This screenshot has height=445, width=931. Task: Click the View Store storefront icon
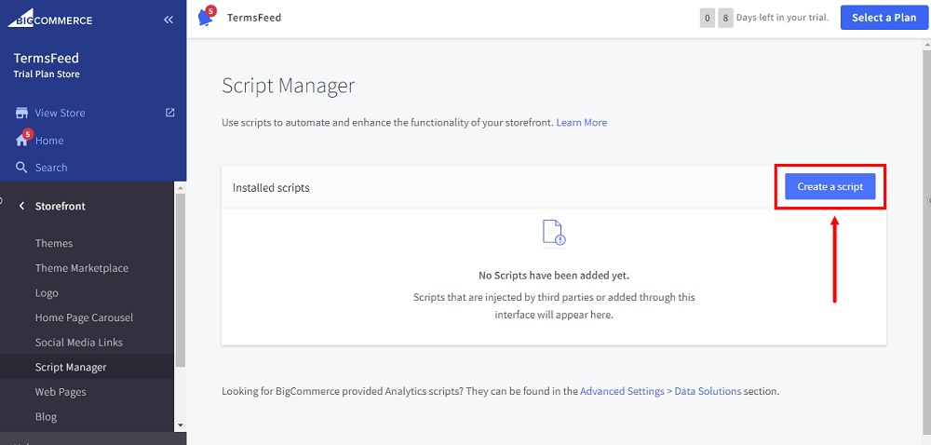pyautogui.click(x=22, y=113)
